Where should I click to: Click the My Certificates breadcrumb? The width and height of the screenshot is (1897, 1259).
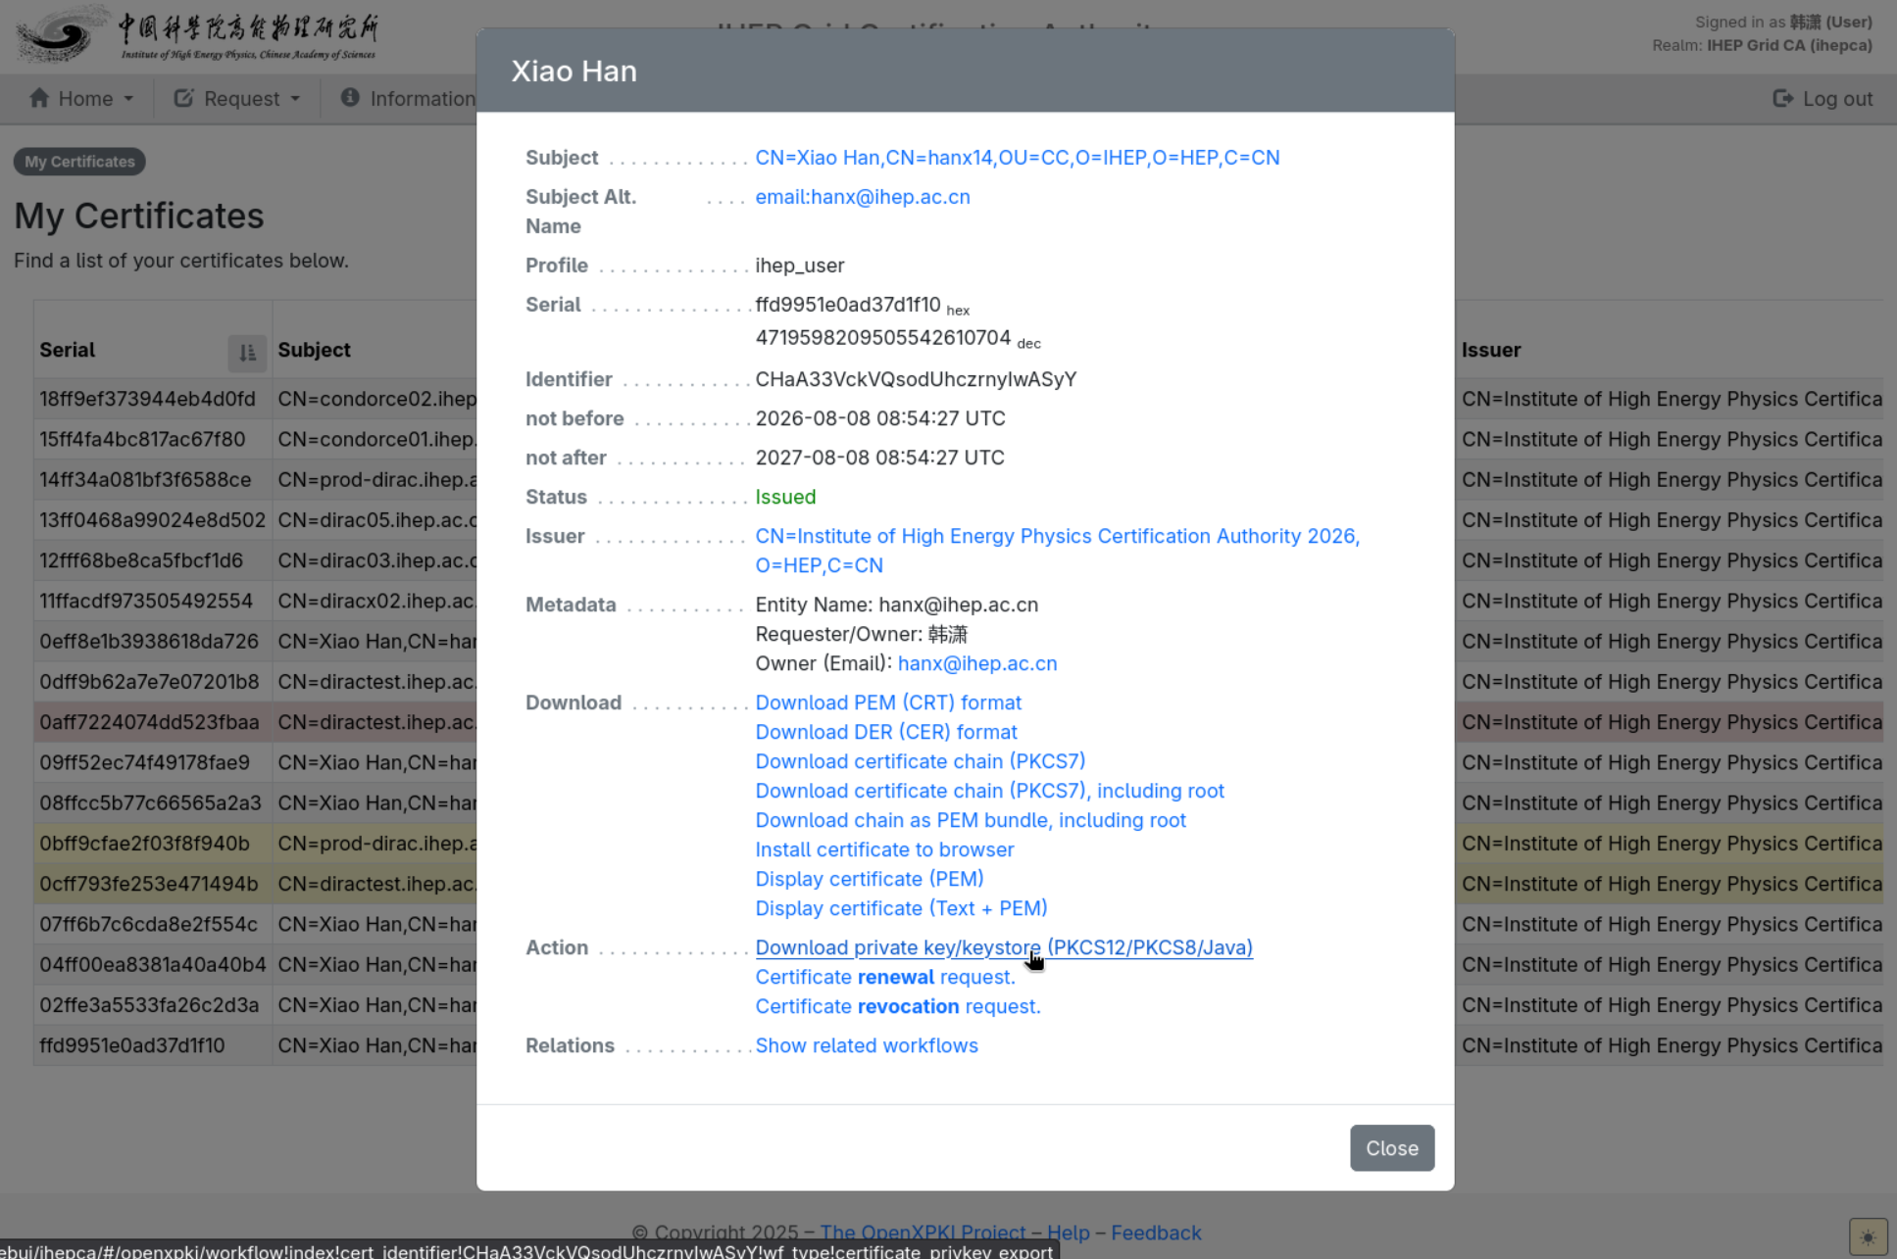[79, 162]
